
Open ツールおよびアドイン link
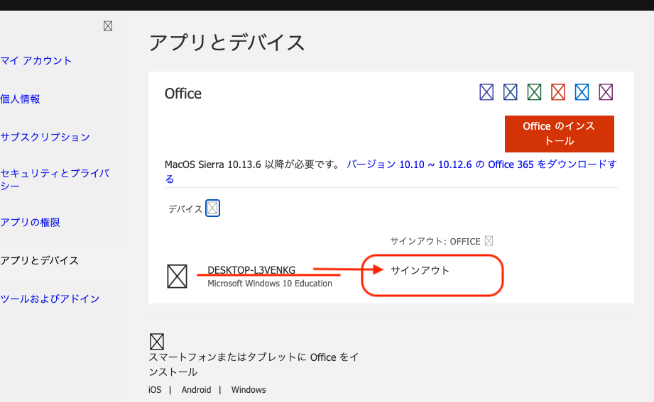[x=50, y=299]
